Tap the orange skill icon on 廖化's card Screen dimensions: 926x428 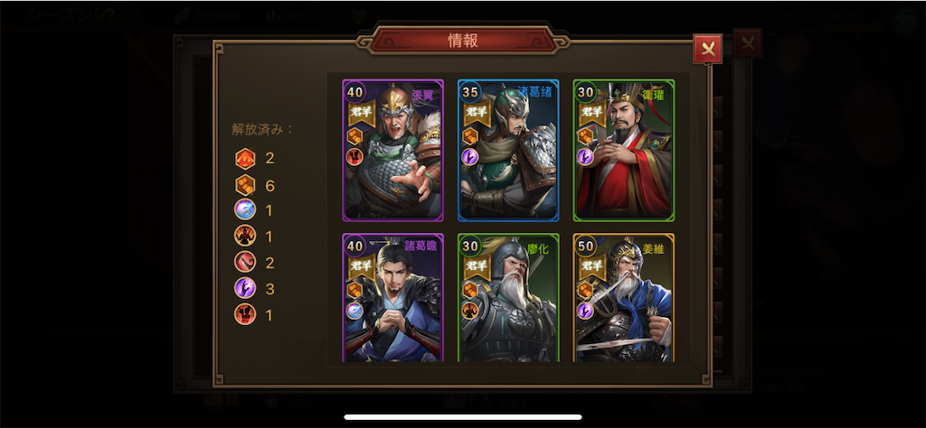[x=470, y=311]
